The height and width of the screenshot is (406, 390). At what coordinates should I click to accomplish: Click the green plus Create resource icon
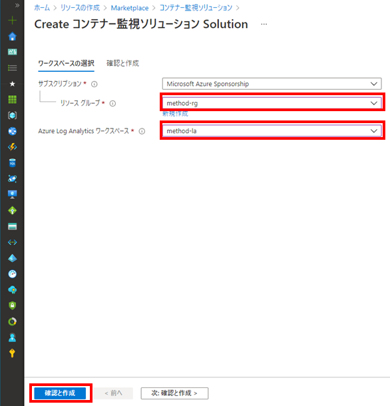pyautogui.click(x=13, y=20)
